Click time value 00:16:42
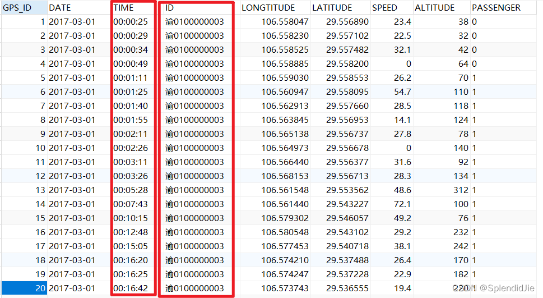 click(131, 288)
